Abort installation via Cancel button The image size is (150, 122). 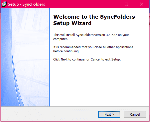pos(135,114)
